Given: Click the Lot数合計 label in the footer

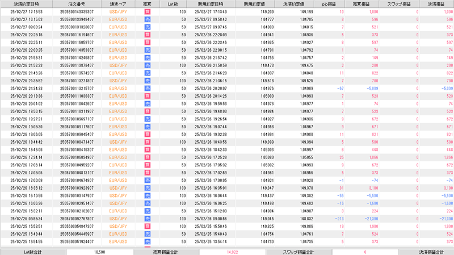Looking at the screenshot, I should 33,252.
